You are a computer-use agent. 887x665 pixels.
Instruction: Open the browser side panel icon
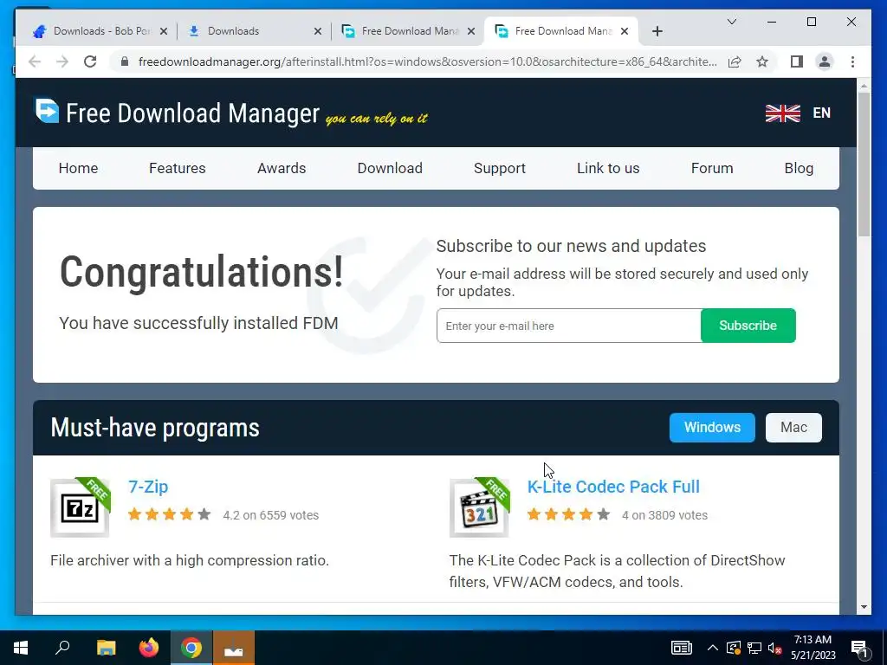[x=797, y=61]
